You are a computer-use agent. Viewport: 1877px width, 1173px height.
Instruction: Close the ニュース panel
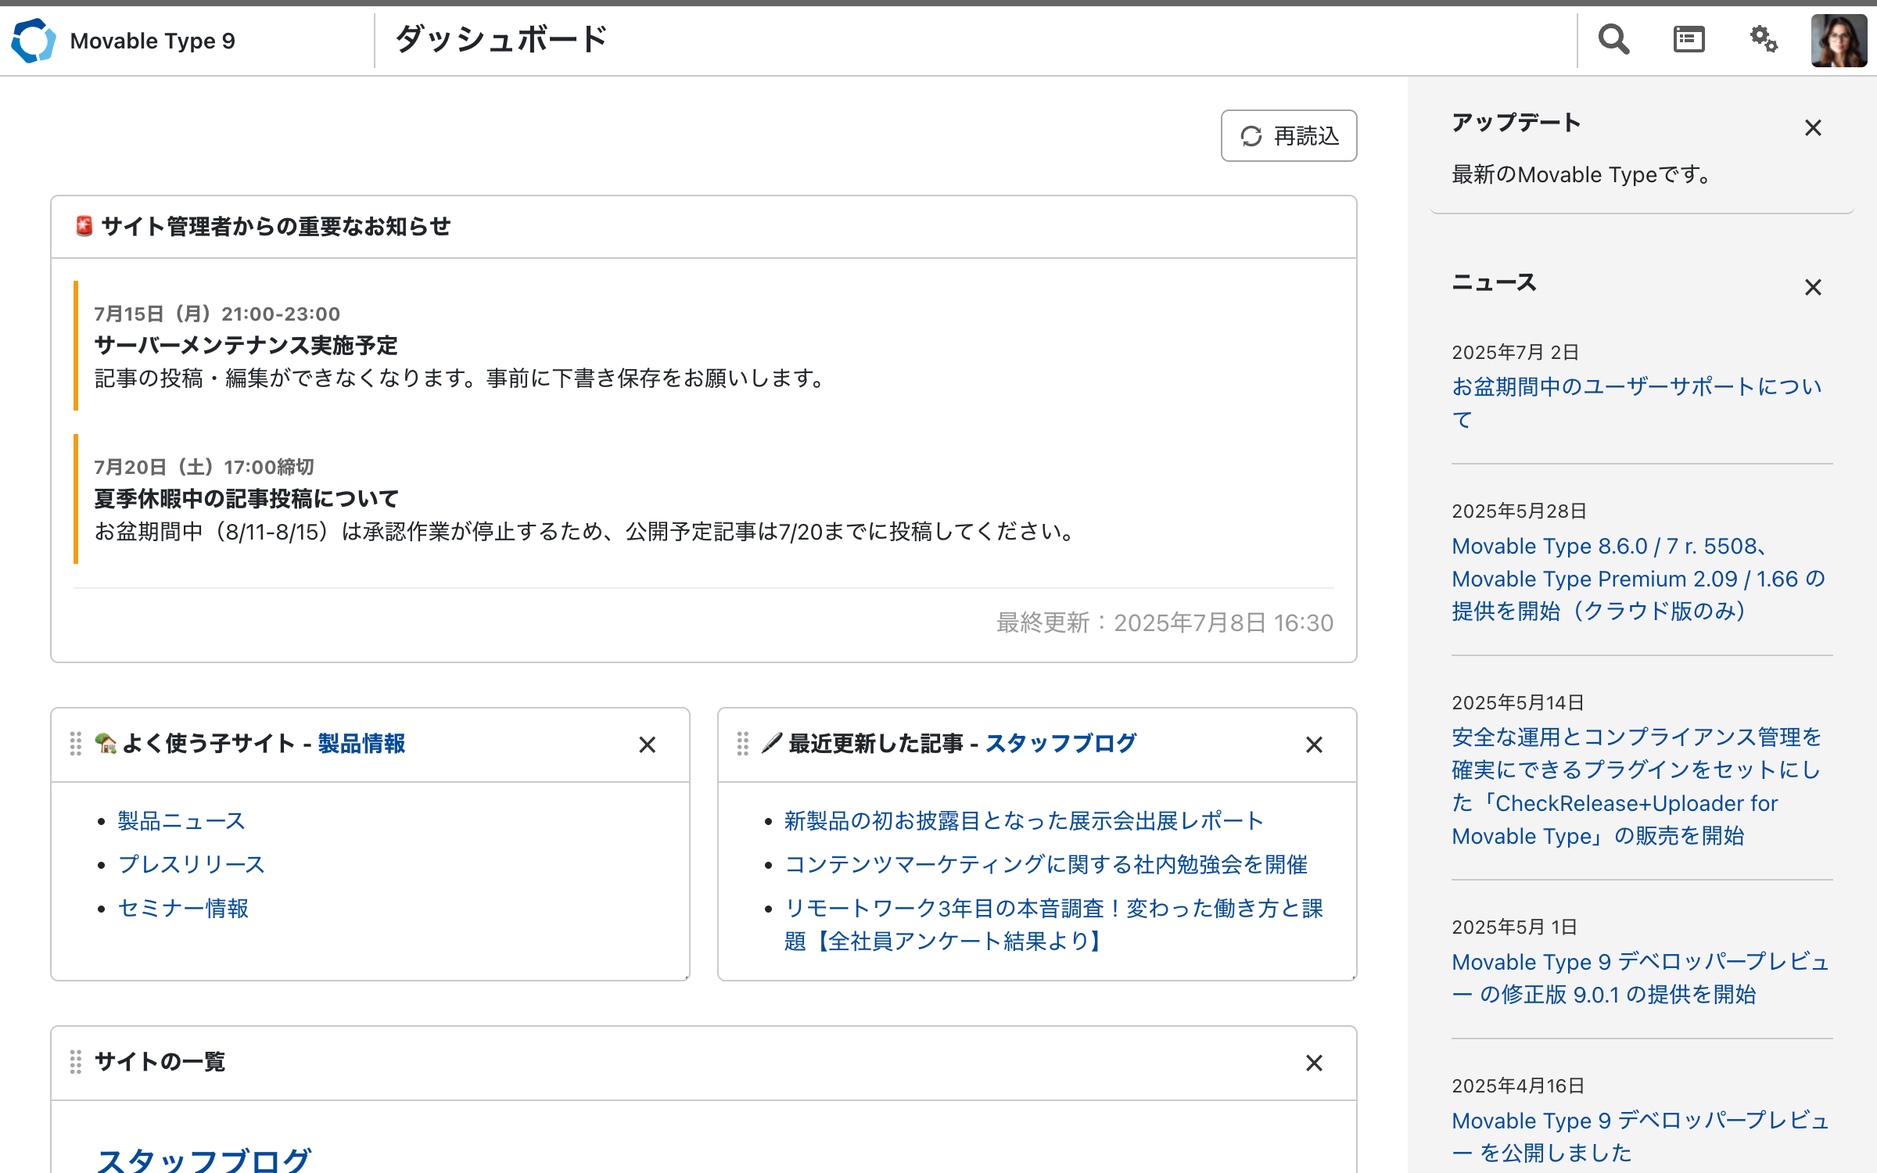pyautogui.click(x=1813, y=287)
